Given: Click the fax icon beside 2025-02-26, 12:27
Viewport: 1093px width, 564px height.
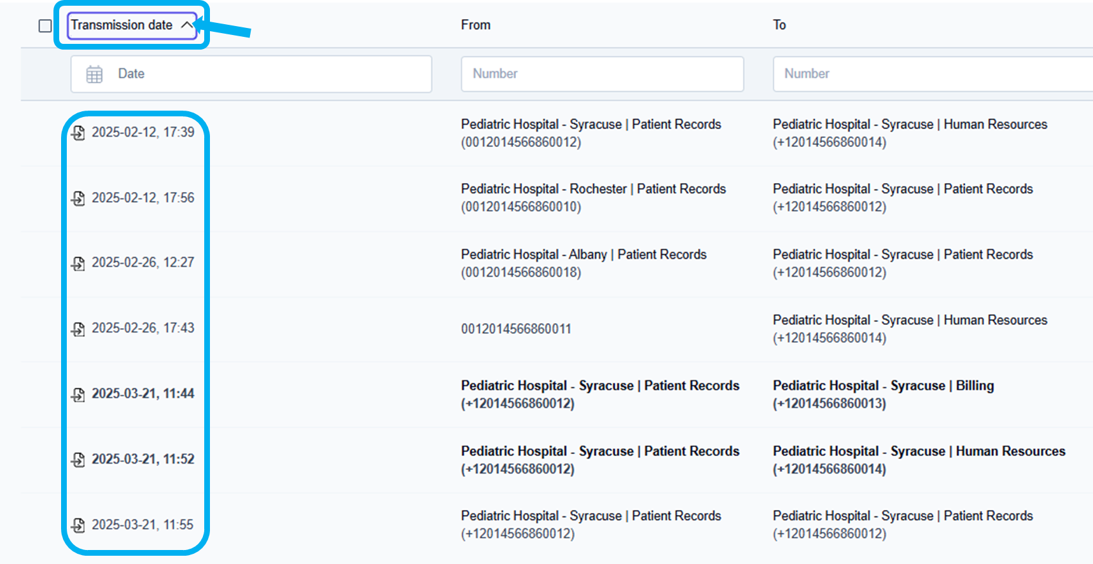Looking at the screenshot, I should click(78, 263).
